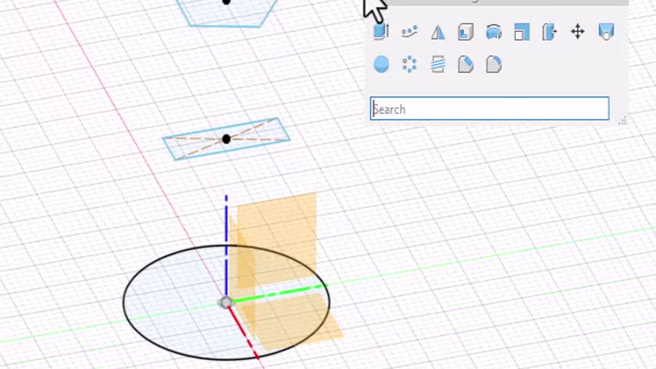Select the Fillet tool icon
The image size is (656, 369).
click(x=494, y=65)
